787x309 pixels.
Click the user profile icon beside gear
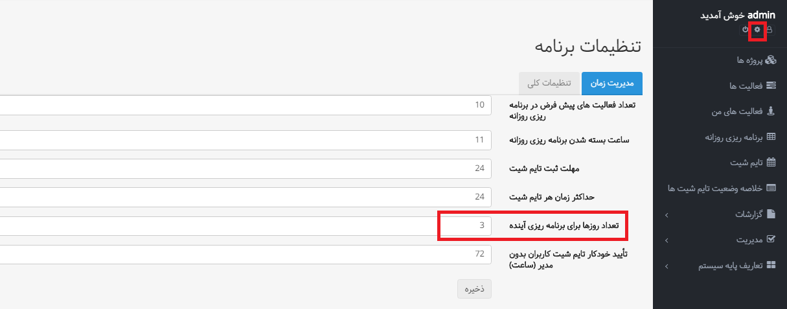(x=770, y=30)
